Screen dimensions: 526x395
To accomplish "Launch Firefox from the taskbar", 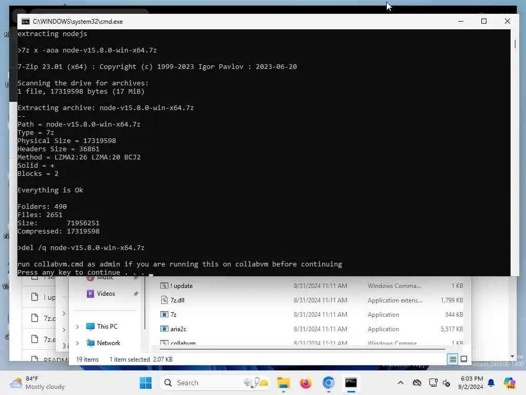I will (x=306, y=383).
